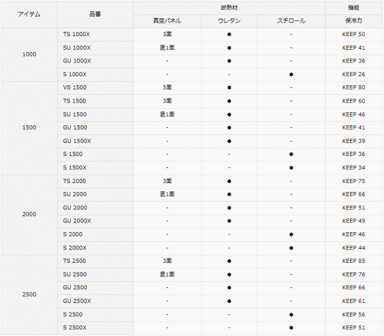
Task: Click the VS 1500 model number
Action: (74, 88)
